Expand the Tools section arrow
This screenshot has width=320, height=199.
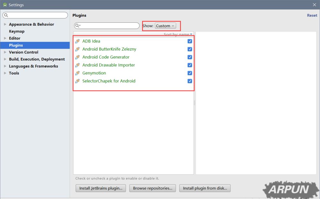pyautogui.click(x=5, y=73)
